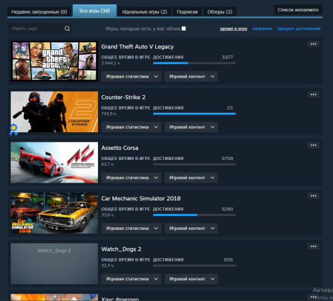Sort games by процент достижений
The height and width of the screenshot is (301, 333).
299,28
